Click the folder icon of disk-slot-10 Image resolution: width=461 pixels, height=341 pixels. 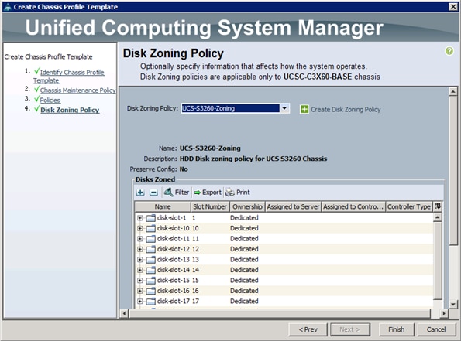pyautogui.click(x=150, y=228)
